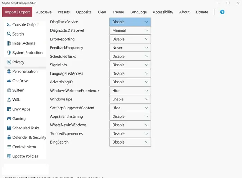Viewport: 242px width, 178px height.
Task: Click the AdvertisingID setting label
Action: tap(61, 82)
